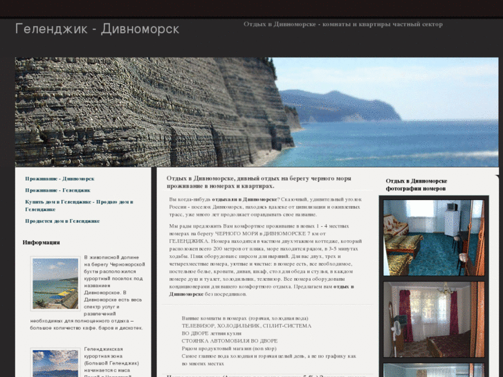The width and height of the screenshot is (503, 377).
Task: Open the Проживание - Геленджик link
Action: pyautogui.click(x=57, y=190)
